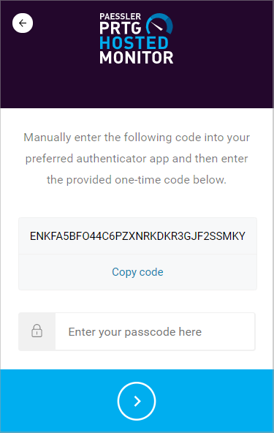Image resolution: width=274 pixels, height=433 pixels.
Task: Select the ENKFA5BF044C6... secret key text
Action: (x=137, y=236)
